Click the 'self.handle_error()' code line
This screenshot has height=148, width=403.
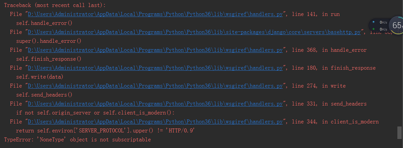44,23
